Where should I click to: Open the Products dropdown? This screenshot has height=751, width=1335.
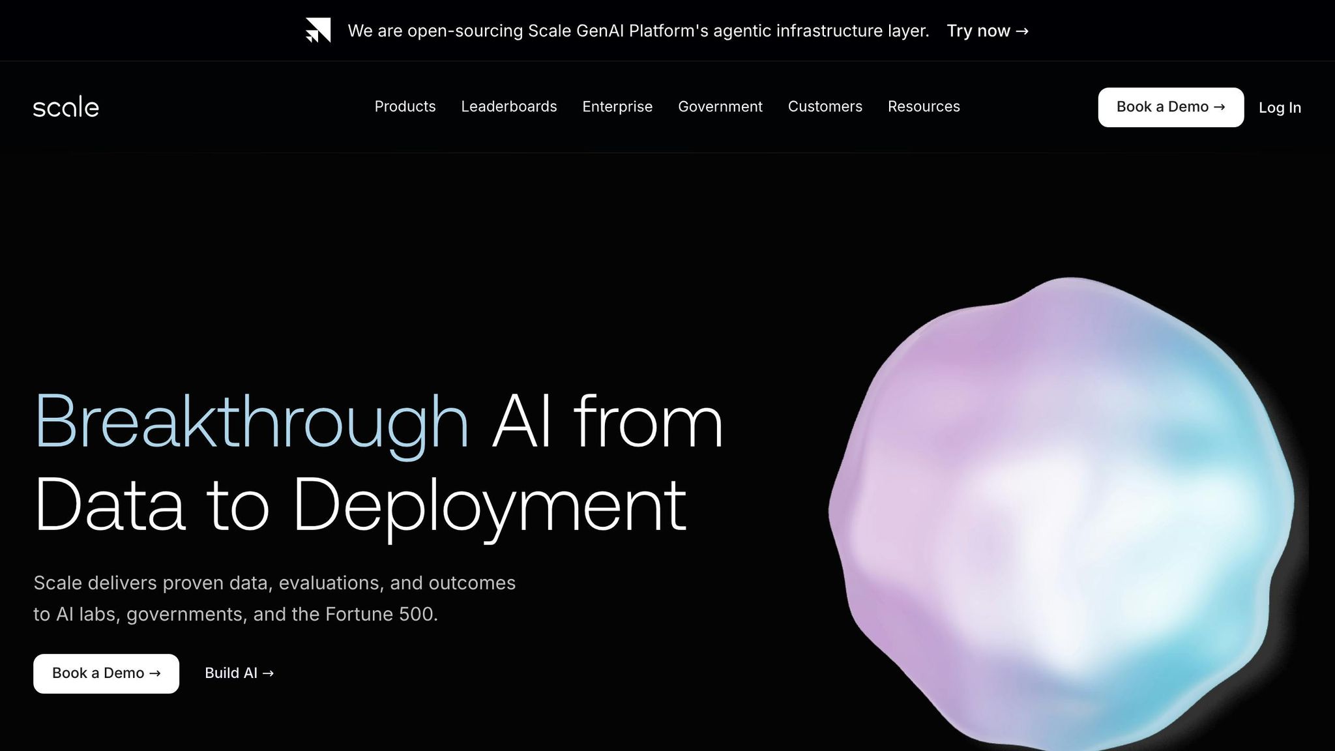[x=405, y=106]
